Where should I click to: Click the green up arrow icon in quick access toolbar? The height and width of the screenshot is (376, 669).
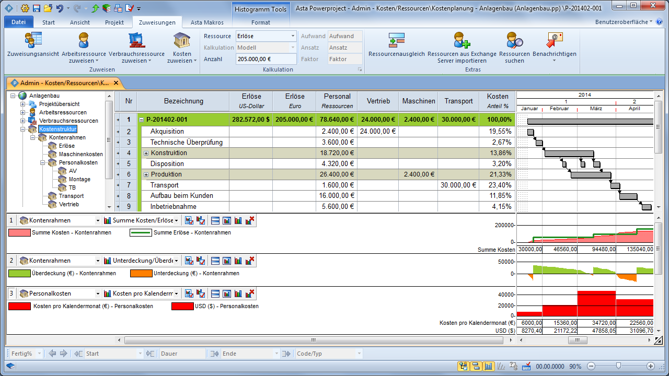(x=95, y=8)
